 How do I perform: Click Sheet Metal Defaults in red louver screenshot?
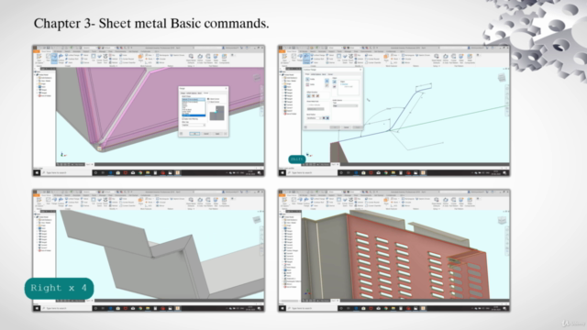tap(437, 202)
